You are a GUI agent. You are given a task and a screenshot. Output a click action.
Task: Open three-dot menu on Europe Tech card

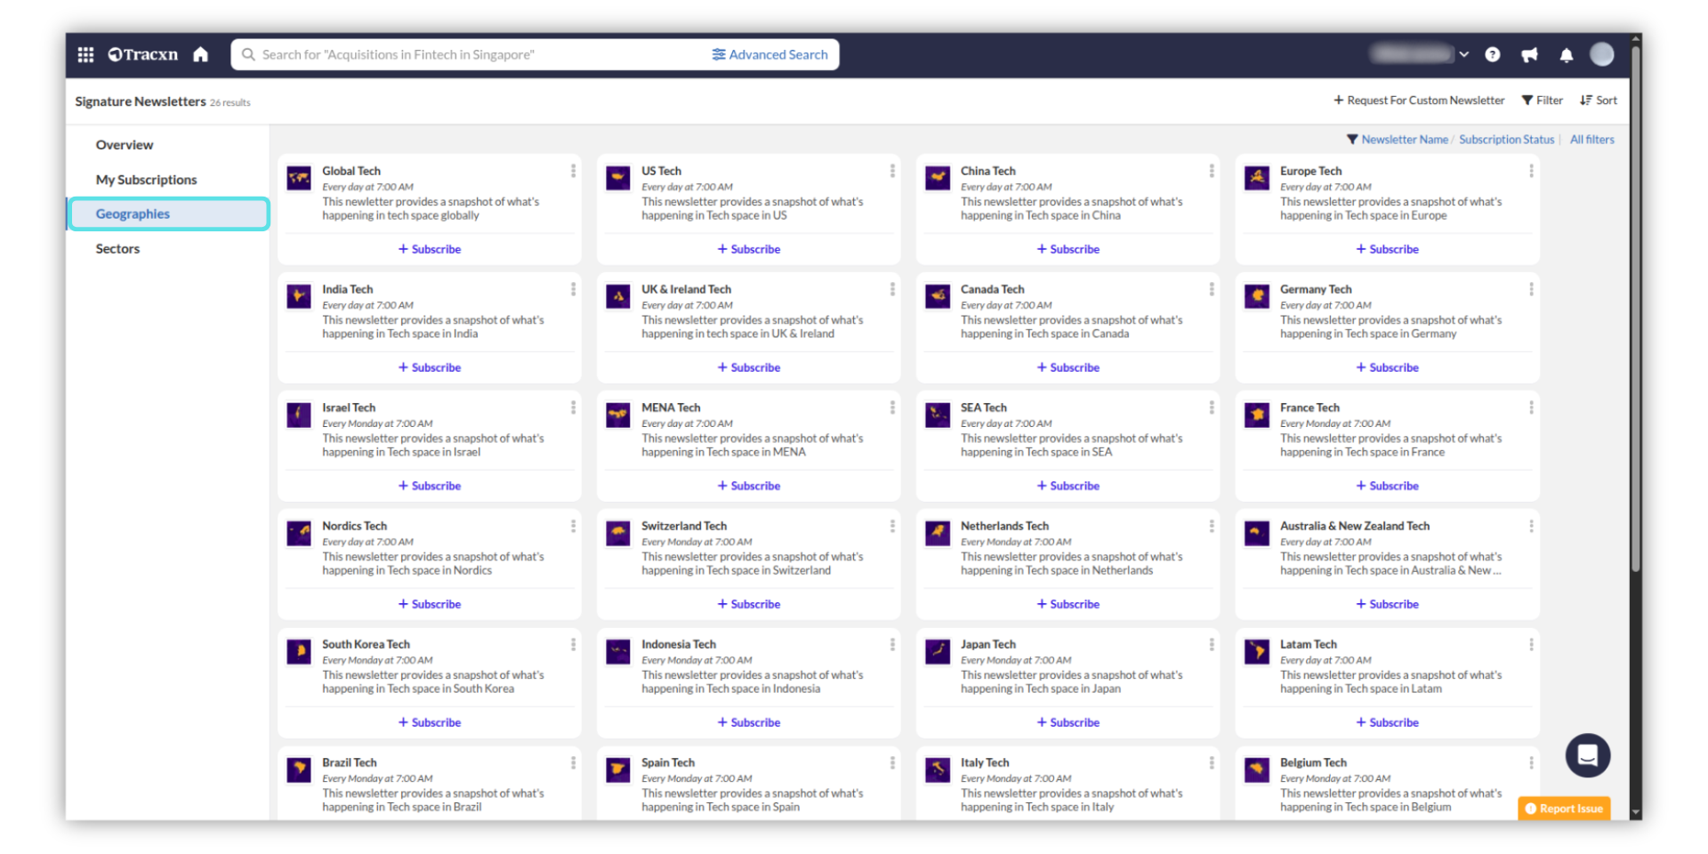(1530, 171)
